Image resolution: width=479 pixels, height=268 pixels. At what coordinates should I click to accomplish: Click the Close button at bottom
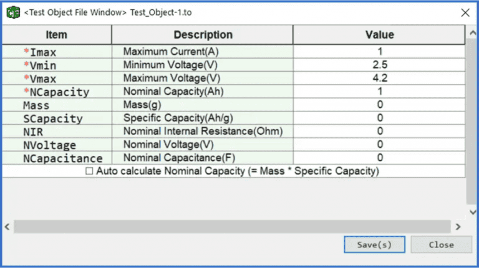click(x=441, y=244)
